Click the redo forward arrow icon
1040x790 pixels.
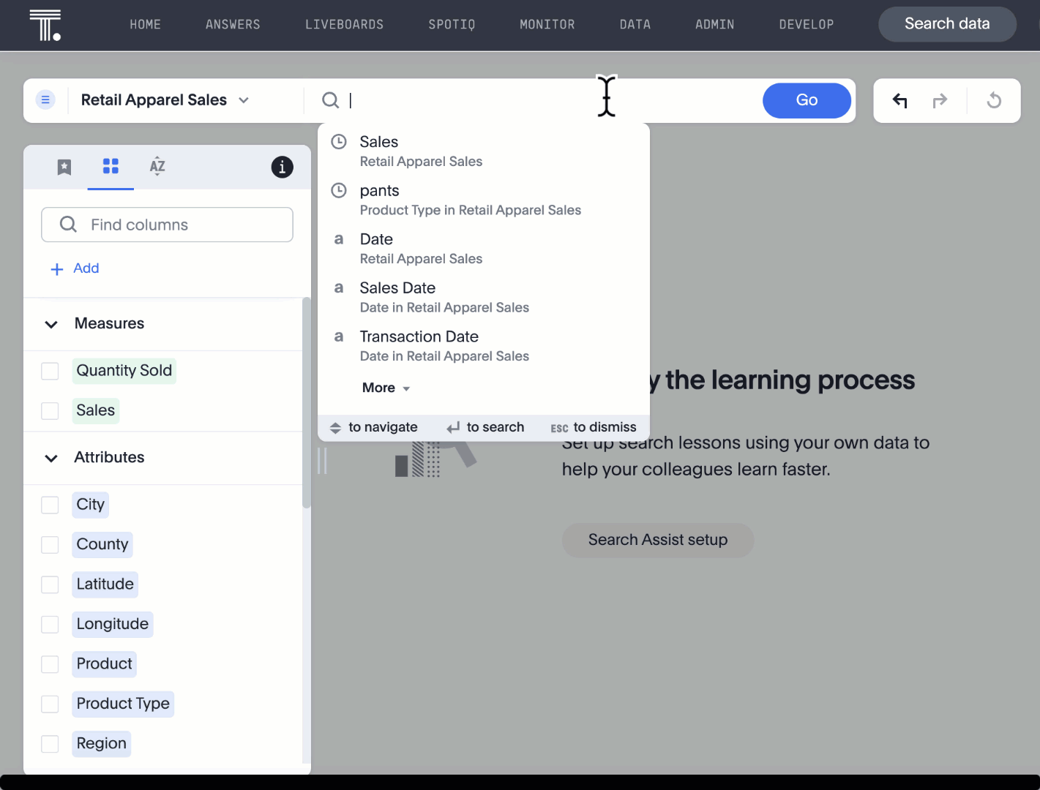pos(940,100)
